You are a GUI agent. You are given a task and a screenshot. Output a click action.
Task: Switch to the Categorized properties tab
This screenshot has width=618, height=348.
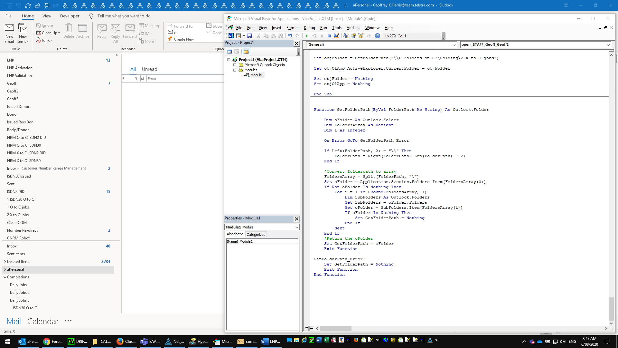click(x=256, y=235)
